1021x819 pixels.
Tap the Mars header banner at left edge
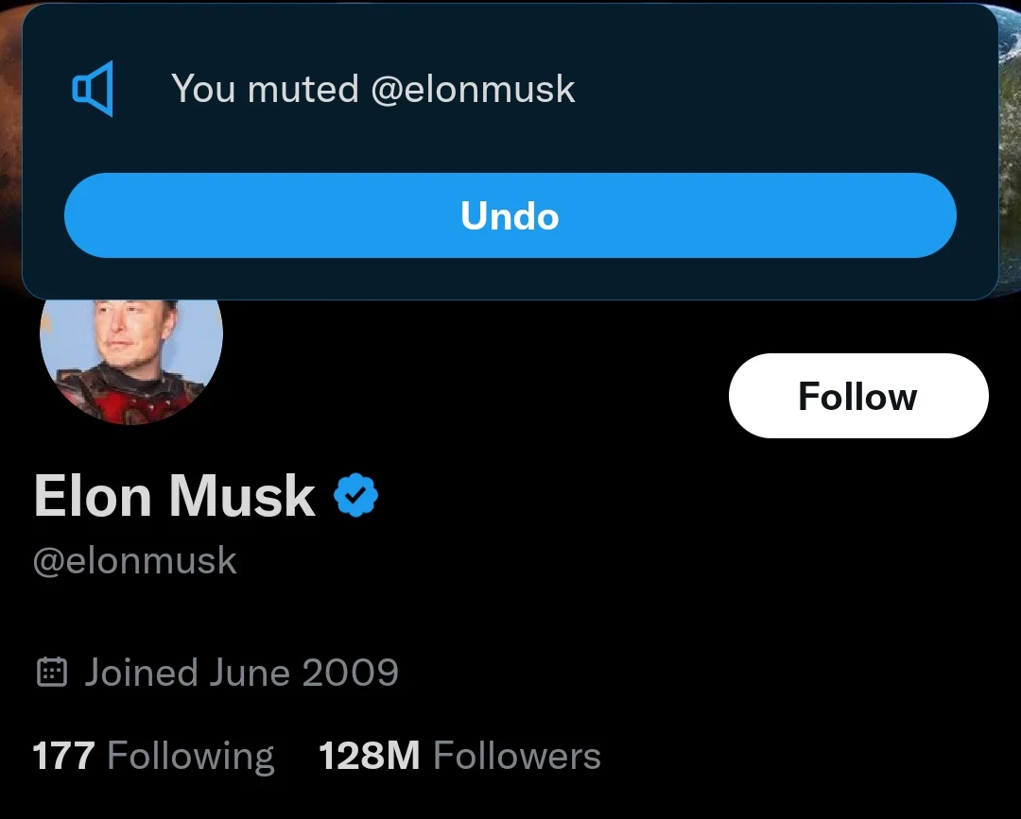(x=9, y=142)
